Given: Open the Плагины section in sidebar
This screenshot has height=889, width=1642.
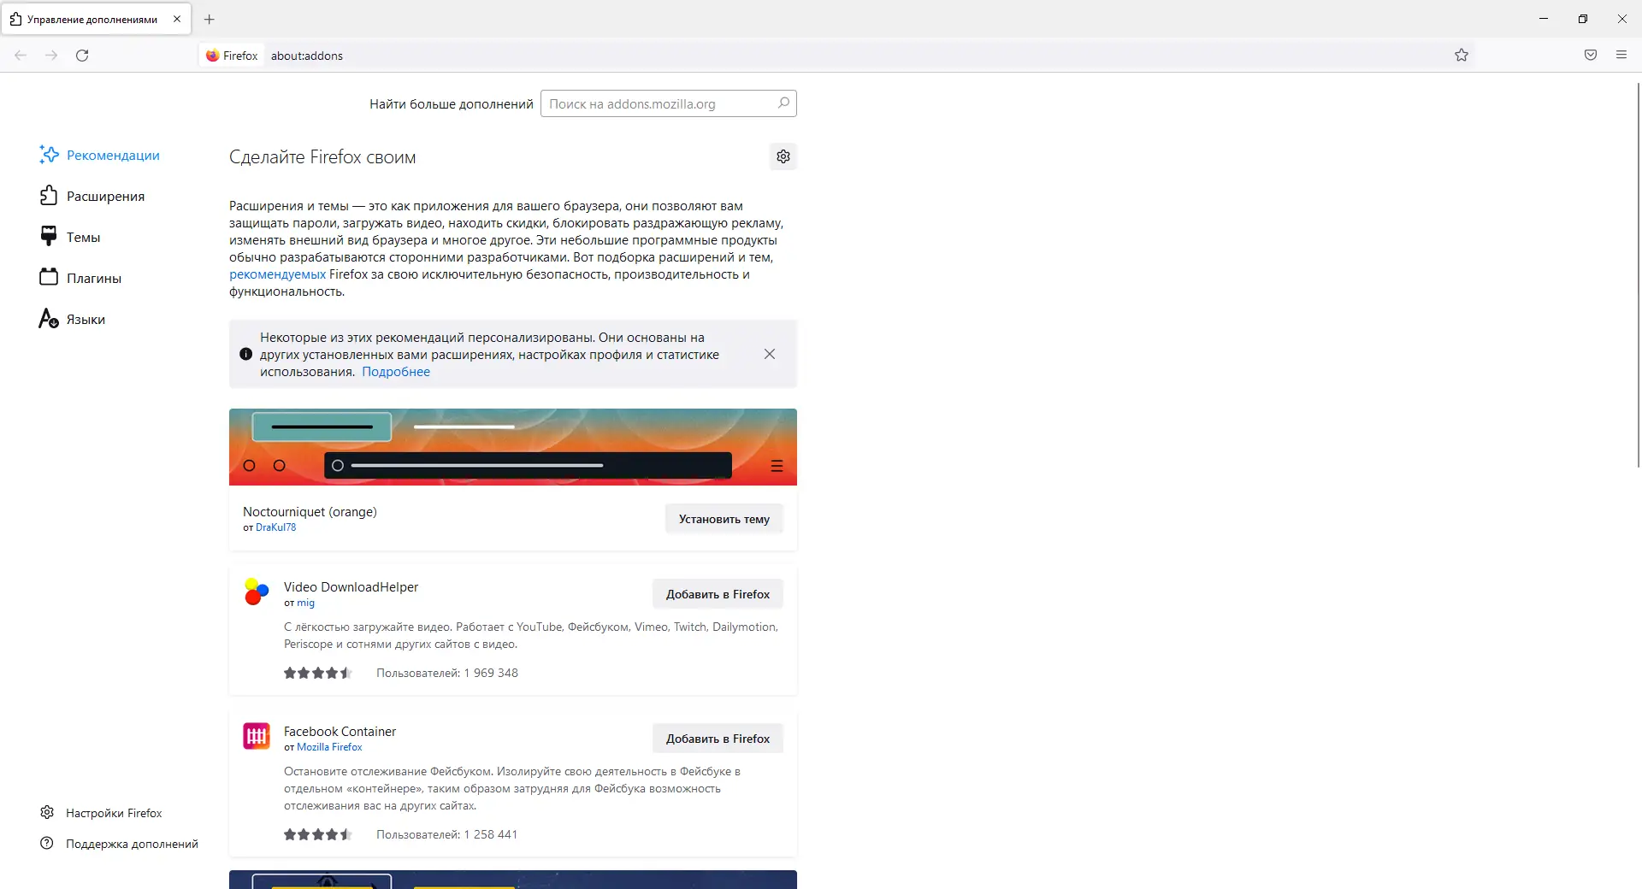Looking at the screenshot, I should [x=93, y=277].
